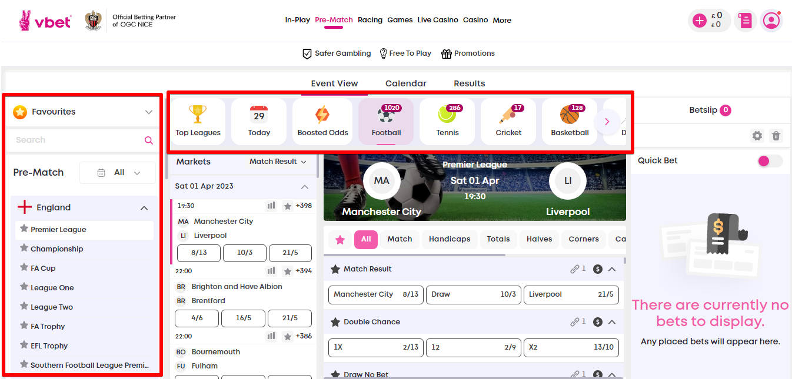Favourite the Championship star
The height and width of the screenshot is (379, 792).
click(24, 248)
